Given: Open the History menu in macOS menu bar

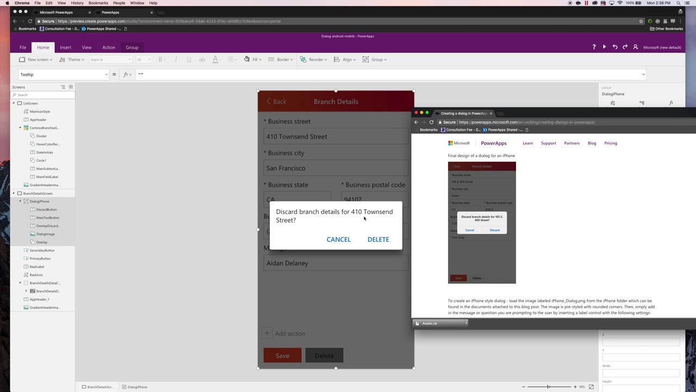Looking at the screenshot, I should 77,3.
